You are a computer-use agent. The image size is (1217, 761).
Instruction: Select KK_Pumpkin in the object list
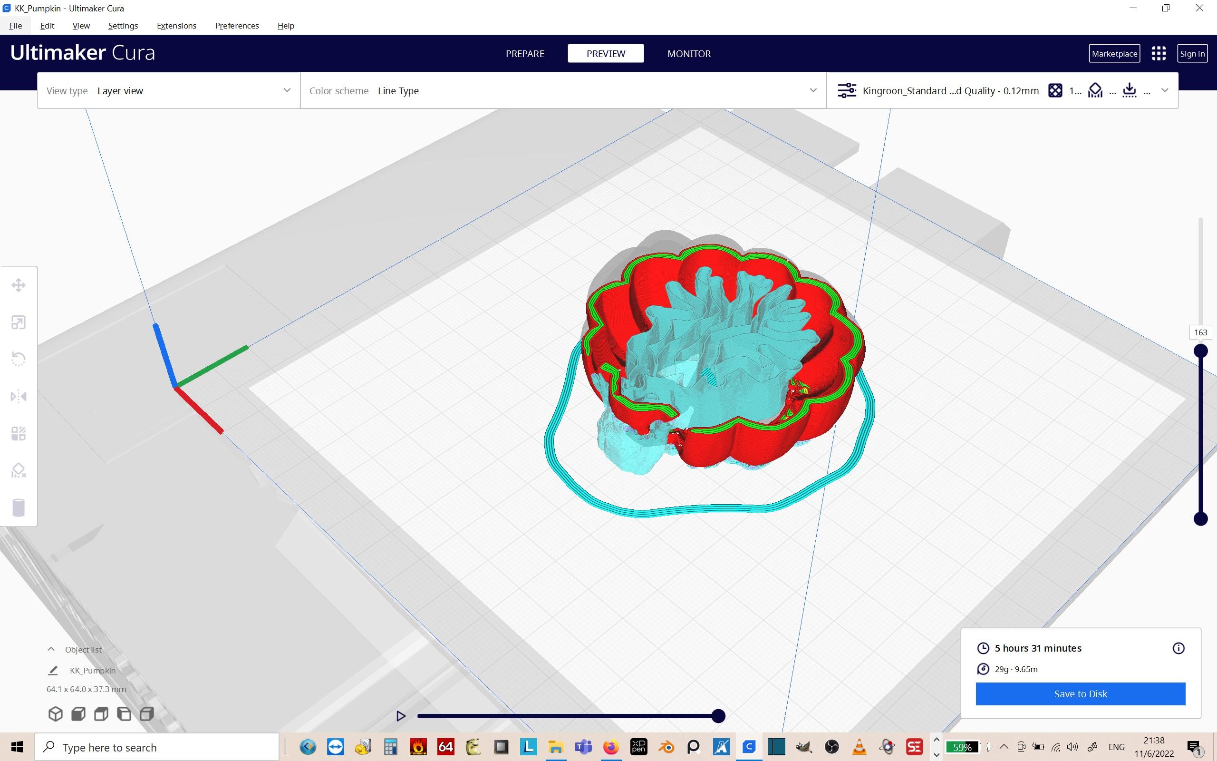coord(93,671)
